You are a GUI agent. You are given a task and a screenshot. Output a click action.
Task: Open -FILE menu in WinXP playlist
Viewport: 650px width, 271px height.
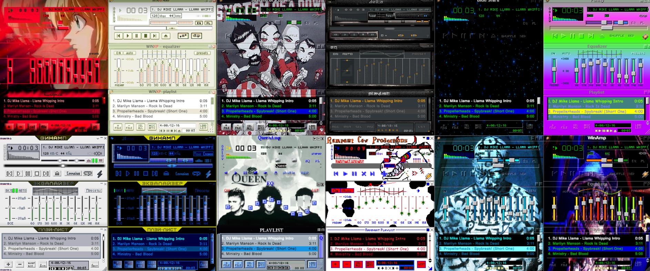pos(129,127)
